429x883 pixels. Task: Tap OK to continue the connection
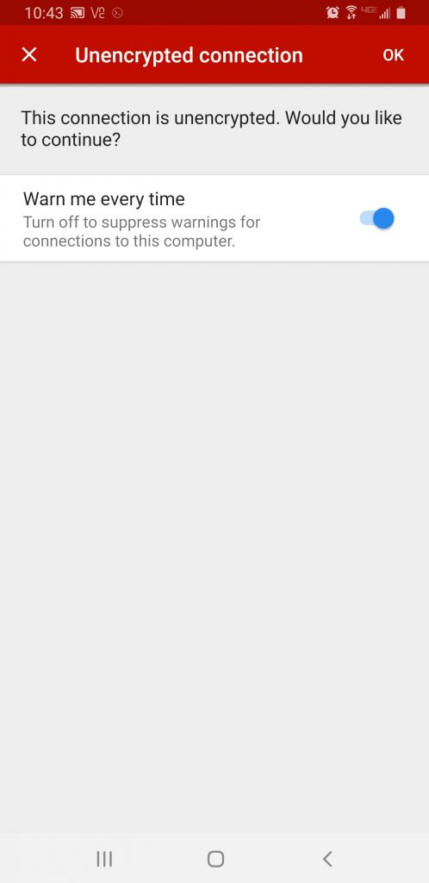393,55
